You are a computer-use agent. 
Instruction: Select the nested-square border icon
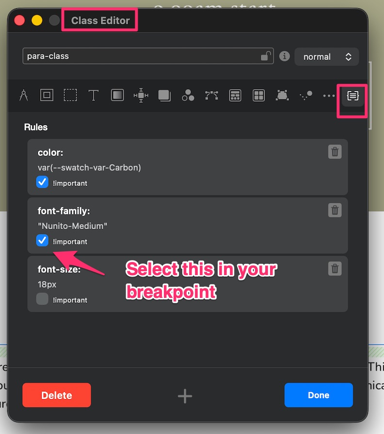click(47, 95)
